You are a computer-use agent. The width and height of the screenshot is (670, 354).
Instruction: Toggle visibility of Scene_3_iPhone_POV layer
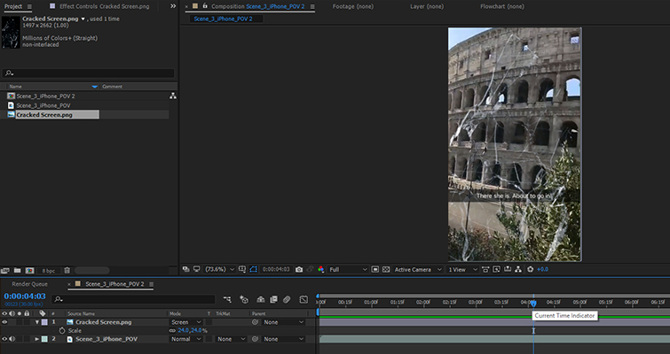pos(4,339)
